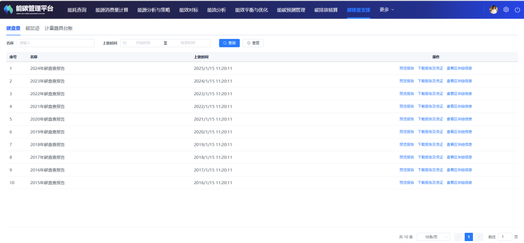View 查看区块链信息 for 2023 report
This screenshot has width=524, height=243.
[x=459, y=81]
